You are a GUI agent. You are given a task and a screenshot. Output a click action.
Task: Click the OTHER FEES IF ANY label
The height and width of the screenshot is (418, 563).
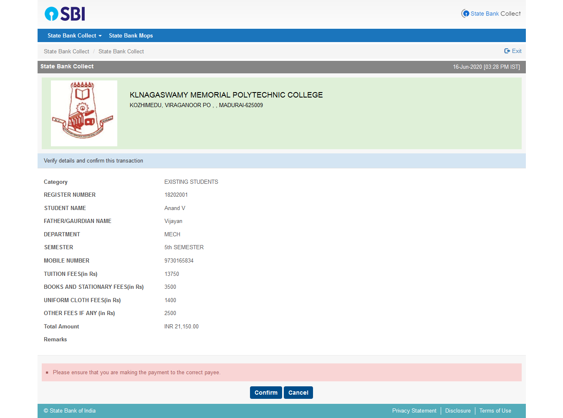[x=79, y=313]
